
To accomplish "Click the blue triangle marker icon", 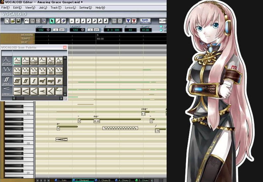I will tap(128, 21).
